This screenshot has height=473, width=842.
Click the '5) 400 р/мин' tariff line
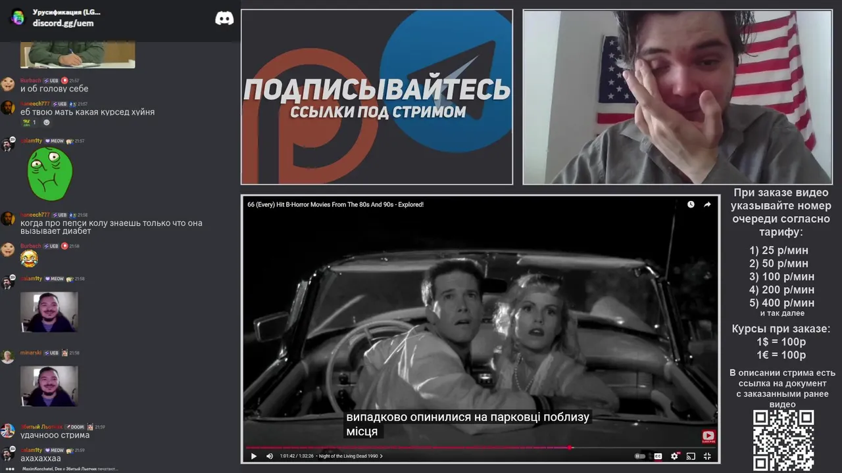click(781, 303)
